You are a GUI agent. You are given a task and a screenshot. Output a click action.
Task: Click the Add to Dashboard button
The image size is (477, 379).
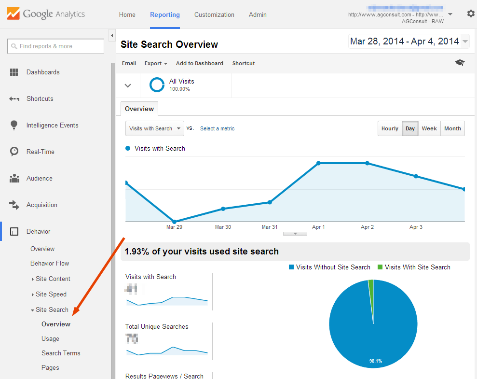point(199,63)
